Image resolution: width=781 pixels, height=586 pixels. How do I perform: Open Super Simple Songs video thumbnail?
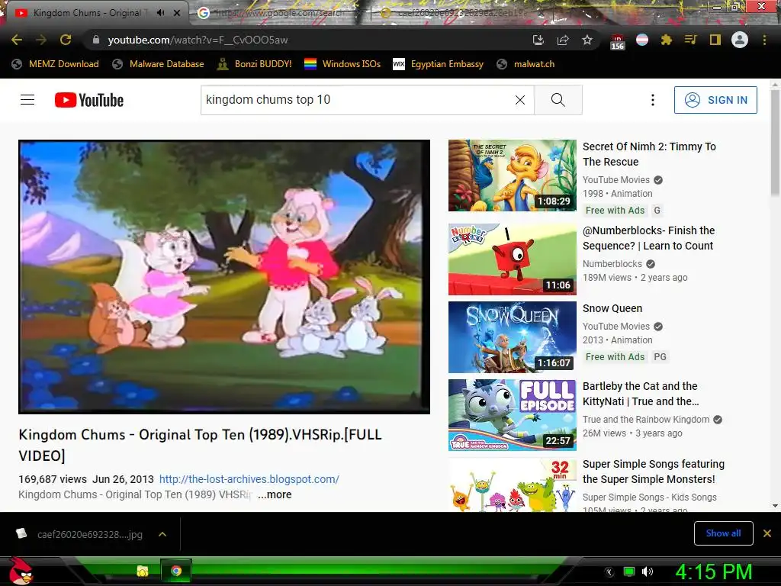coord(512,485)
